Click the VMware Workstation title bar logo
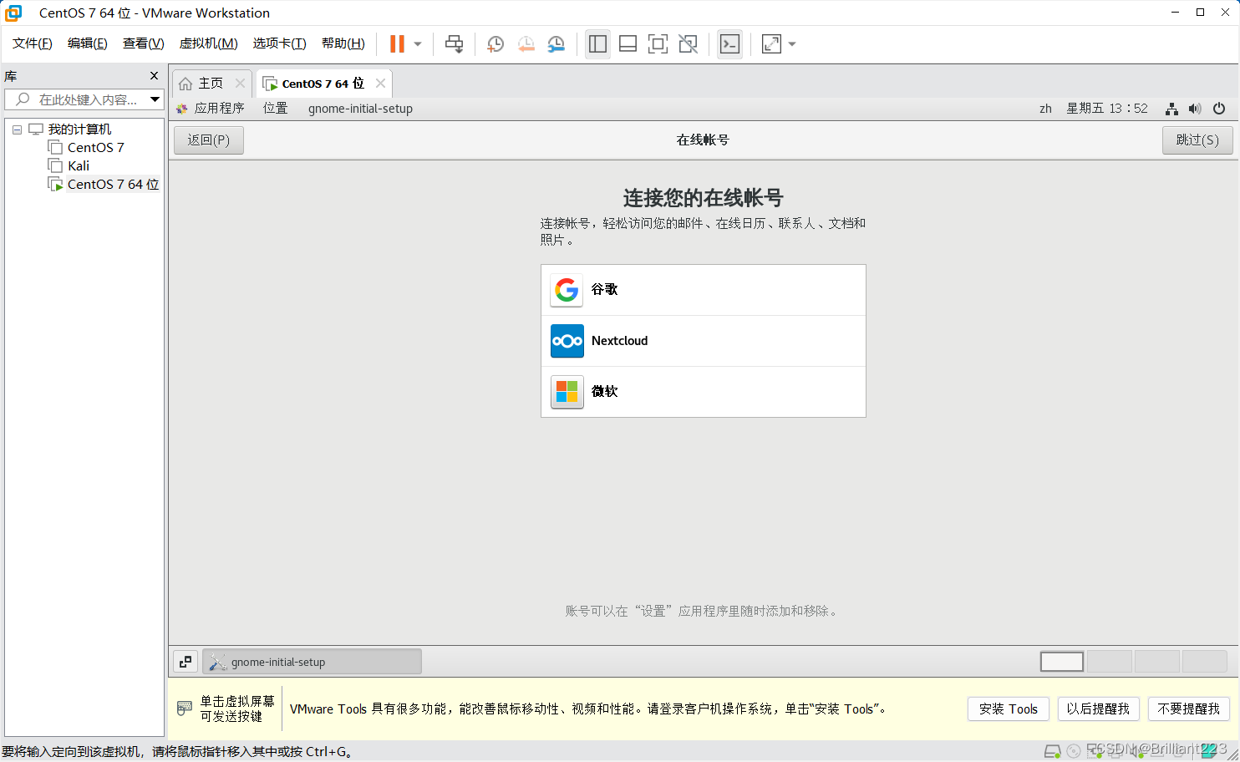The height and width of the screenshot is (762, 1240). (14, 13)
